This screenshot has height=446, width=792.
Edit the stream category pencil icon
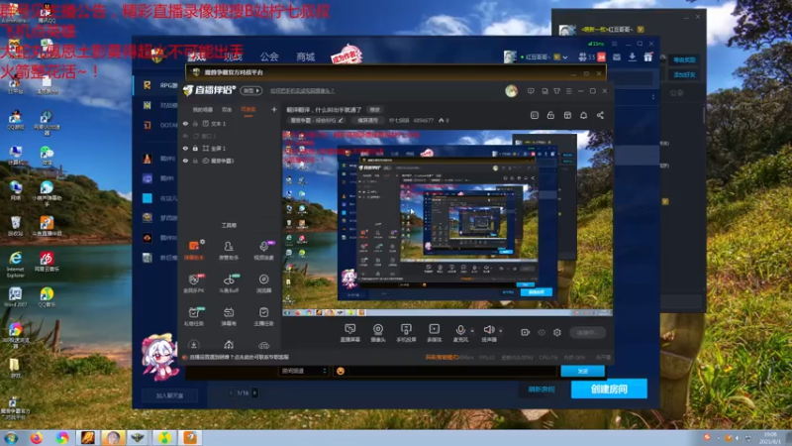point(341,120)
